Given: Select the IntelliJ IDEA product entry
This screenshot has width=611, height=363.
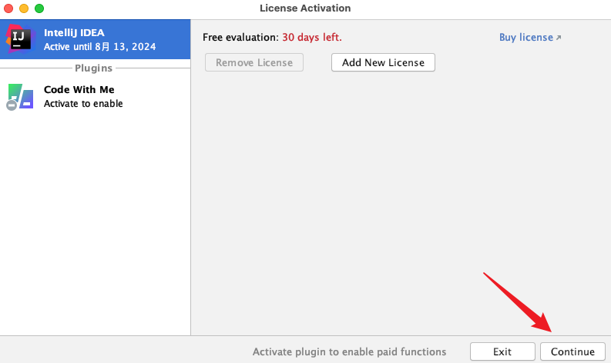Looking at the screenshot, I should [99, 39].
